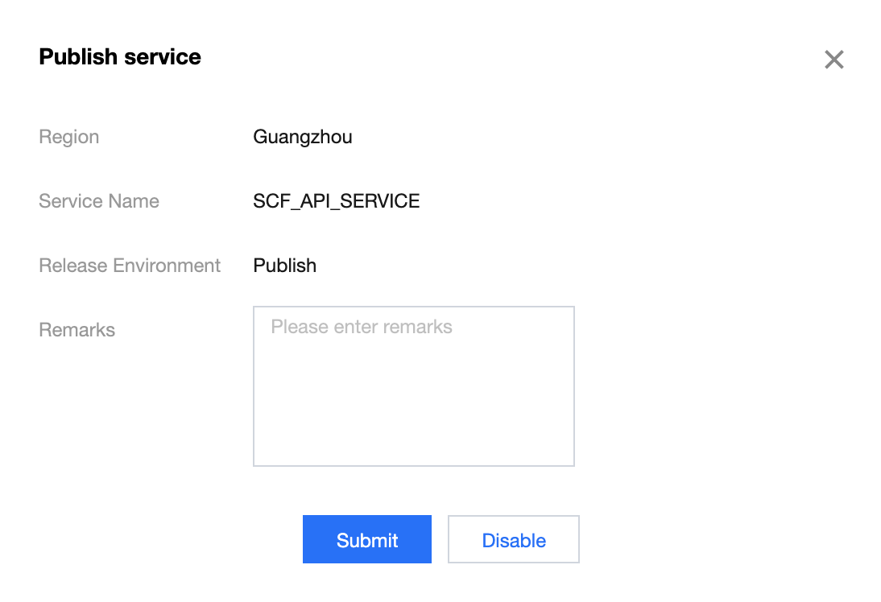Click the Submit button

[367, 539]
